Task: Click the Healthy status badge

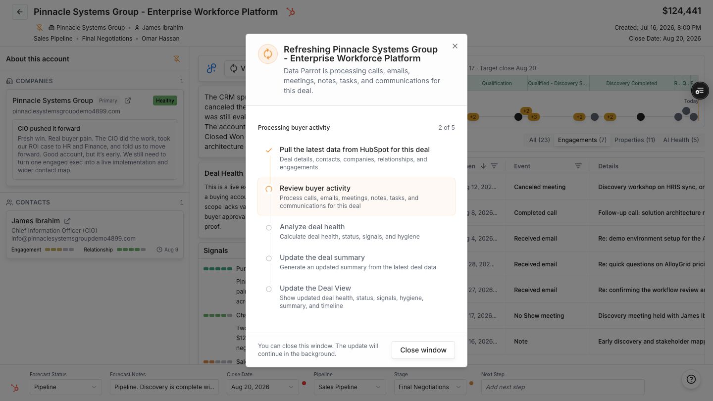Action: click(x=165, y=100)
